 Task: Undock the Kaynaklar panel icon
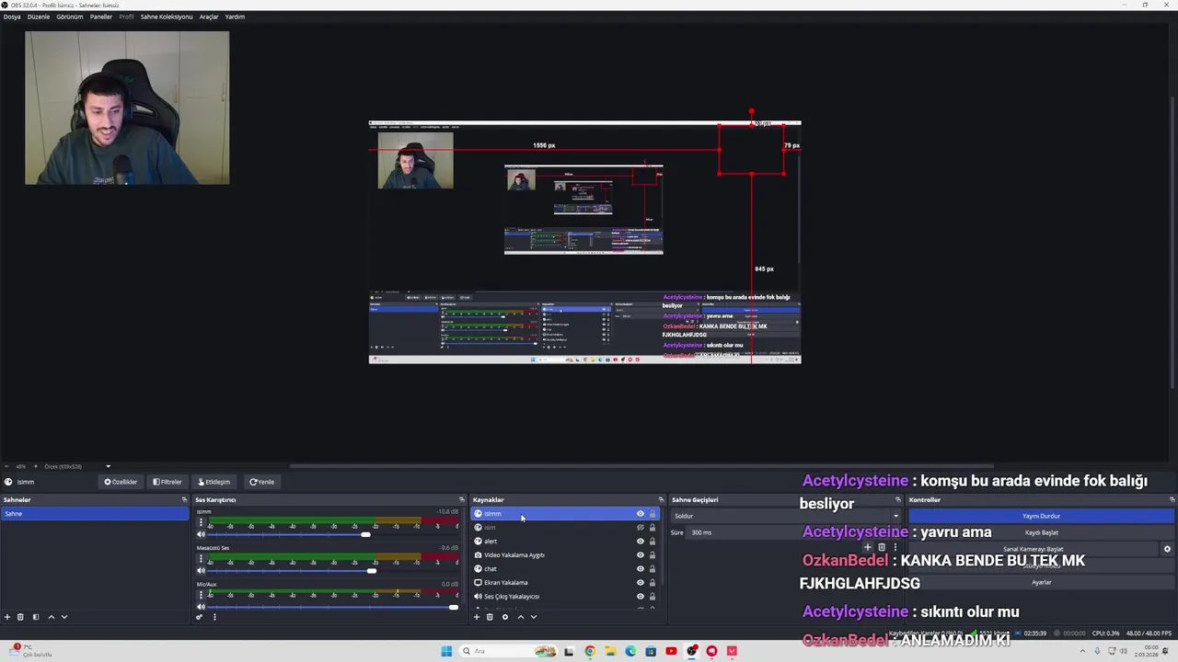pyautogui.click(x=661, y=500)
